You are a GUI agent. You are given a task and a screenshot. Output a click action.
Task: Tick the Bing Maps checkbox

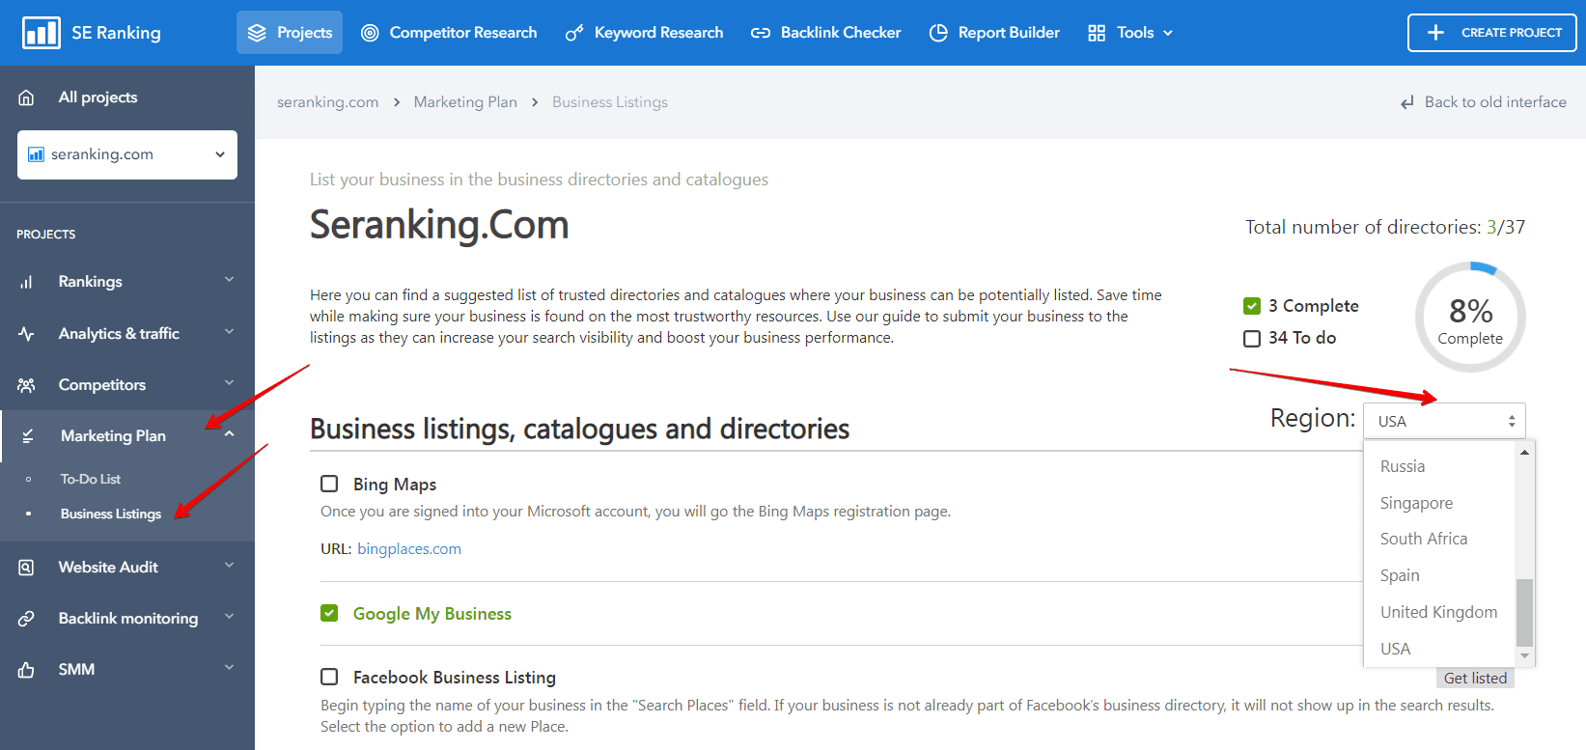point(329,484)
